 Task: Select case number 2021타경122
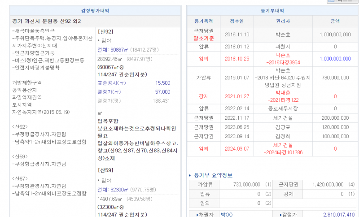pos(283,100)
